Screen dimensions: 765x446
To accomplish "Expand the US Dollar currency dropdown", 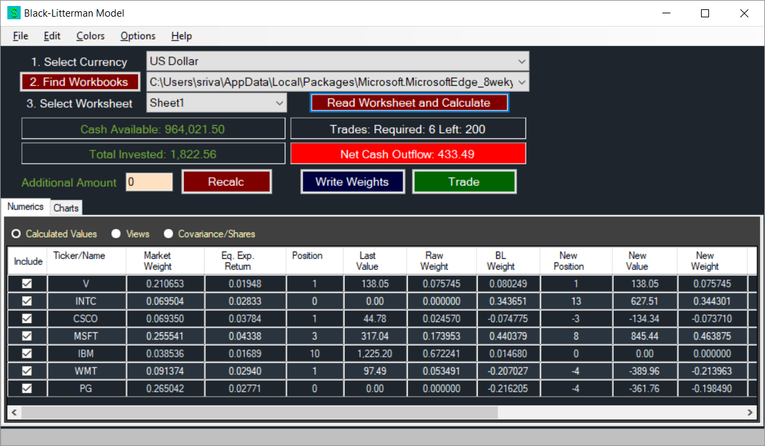I will [522, 61].
